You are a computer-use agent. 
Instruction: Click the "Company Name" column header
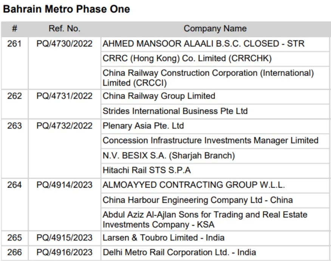tap(215, 29)
